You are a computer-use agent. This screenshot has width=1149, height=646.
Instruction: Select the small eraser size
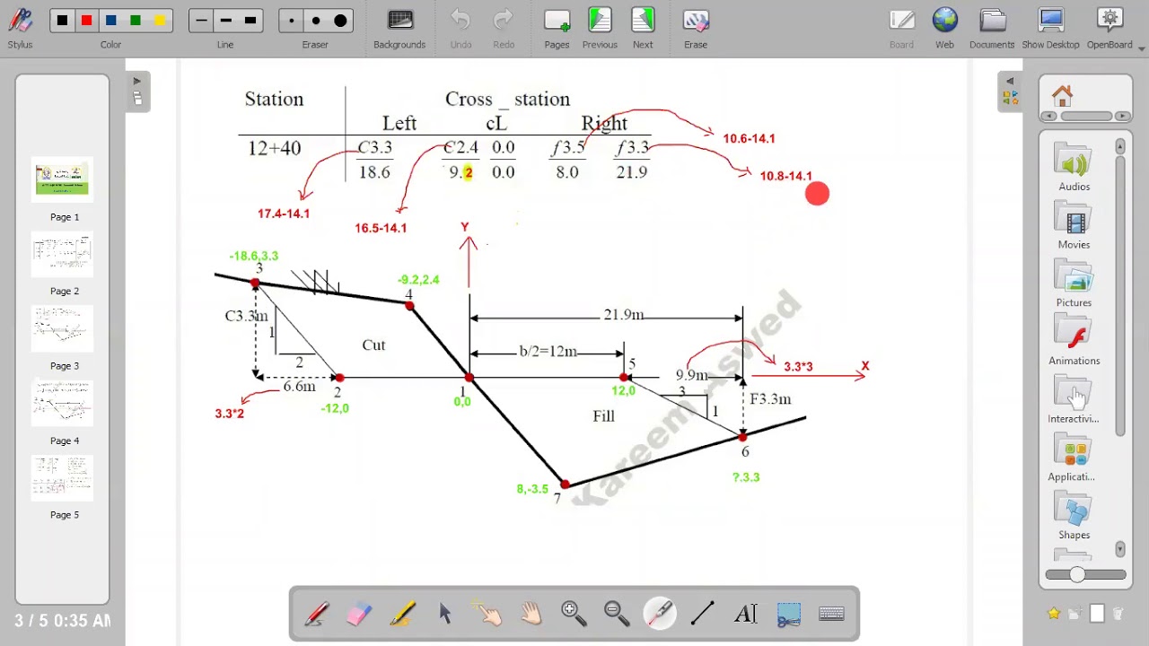click(x=291, y=21)
